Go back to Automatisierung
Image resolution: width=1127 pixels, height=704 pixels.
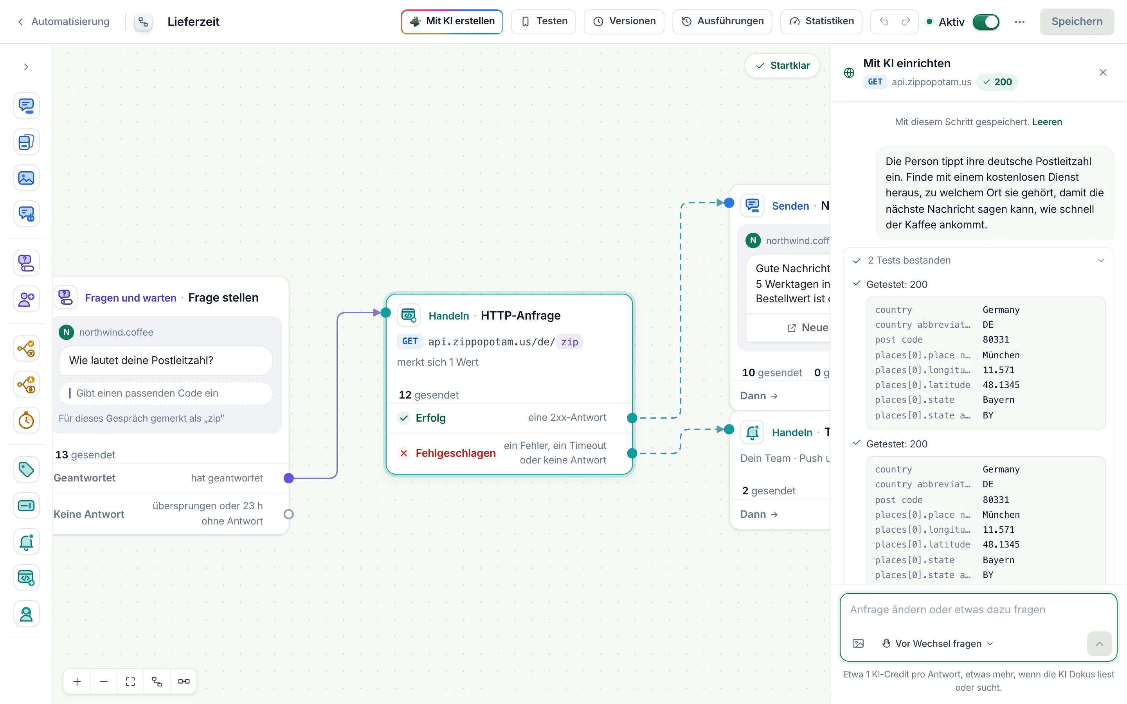click(63, 22)
